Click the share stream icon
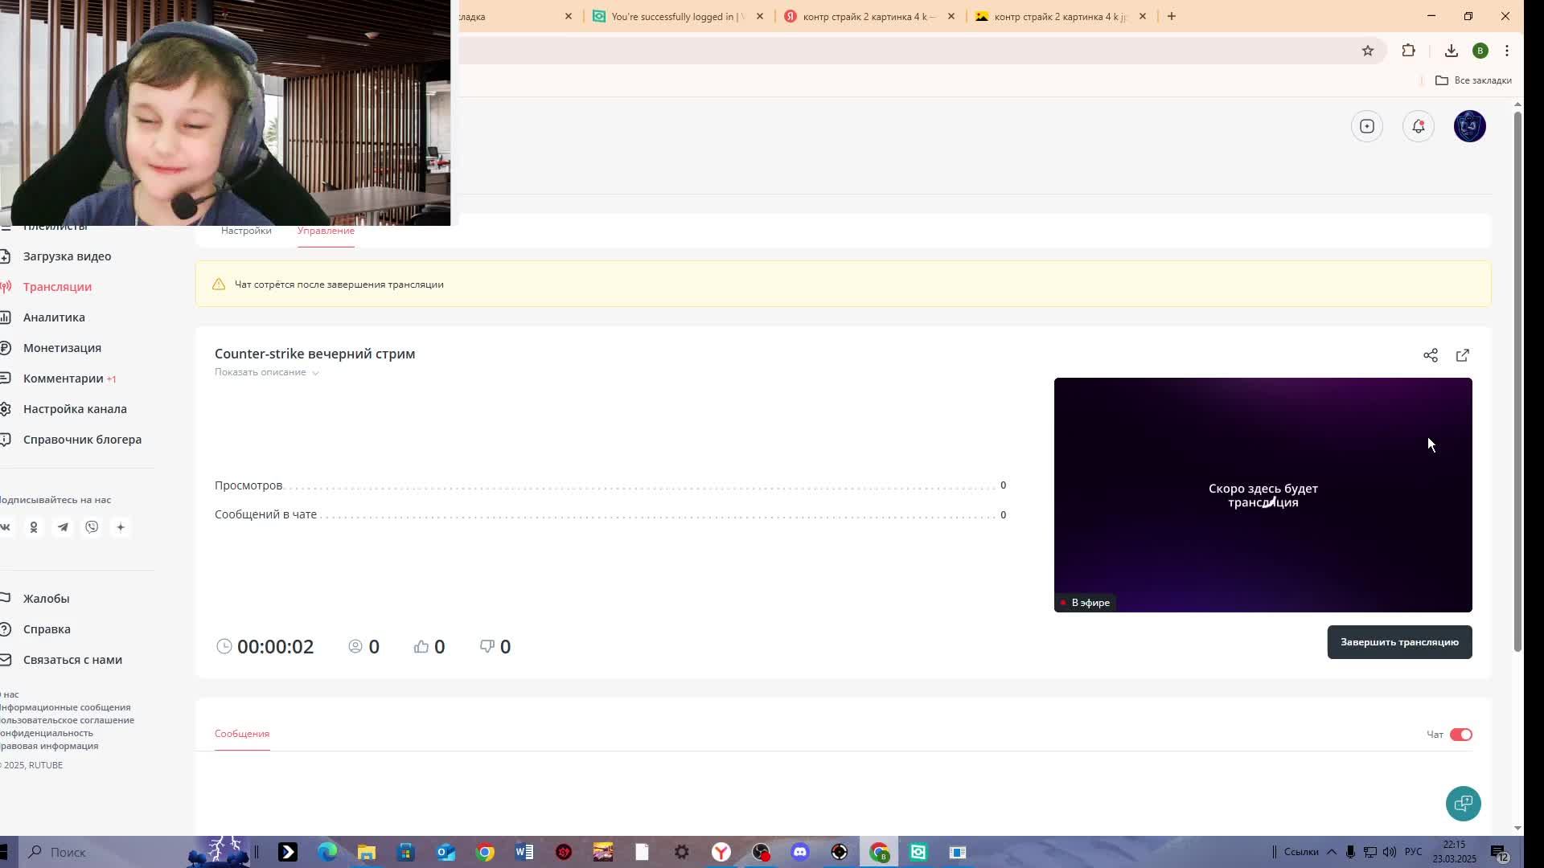The width and height of the screenshot is (1544, 868). point(1430,355)
